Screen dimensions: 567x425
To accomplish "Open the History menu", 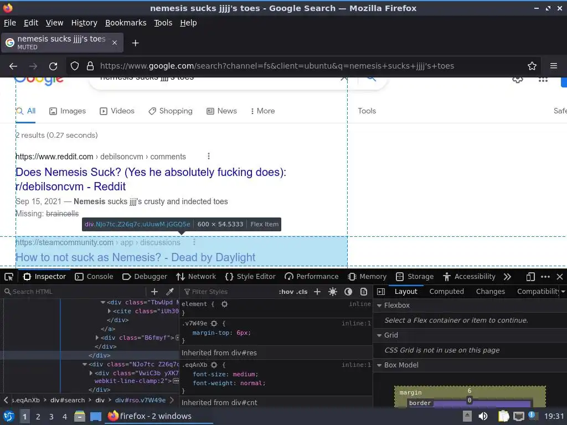I will tap(84, 23).
